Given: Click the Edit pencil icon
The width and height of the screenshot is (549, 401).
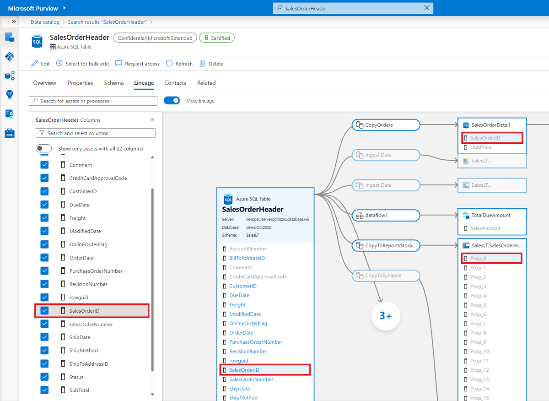Looking at the screenshot, I should (x=33, y=64).
